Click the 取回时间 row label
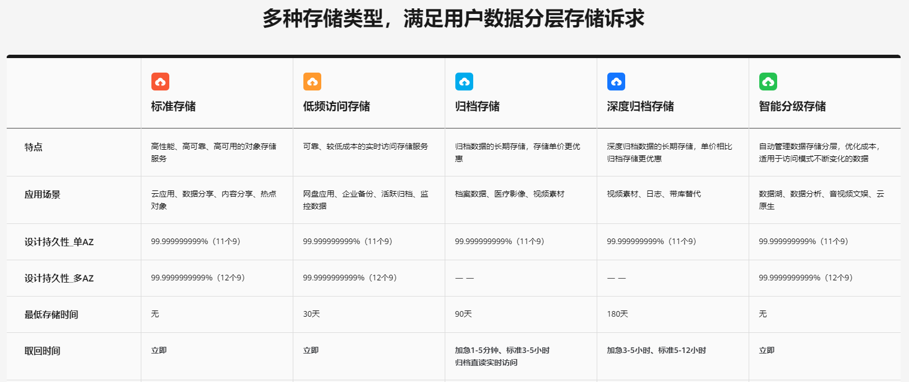Image resolution: width=909 pixels, height=382 pixels. pyautogui.click(x=42, y=351)
